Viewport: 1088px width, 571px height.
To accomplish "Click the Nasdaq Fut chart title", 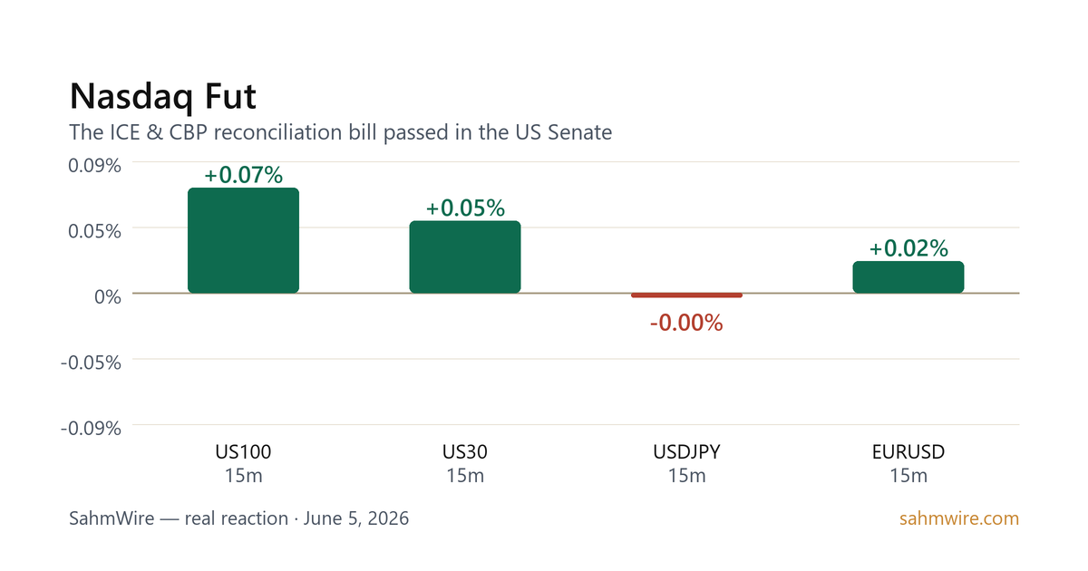I will [163, 96].
